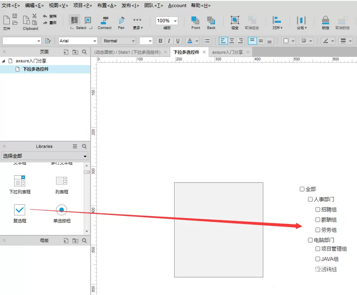The height and width of the screenshot is (295, 357).
Task: Align text right
Action: click(240, 41)
